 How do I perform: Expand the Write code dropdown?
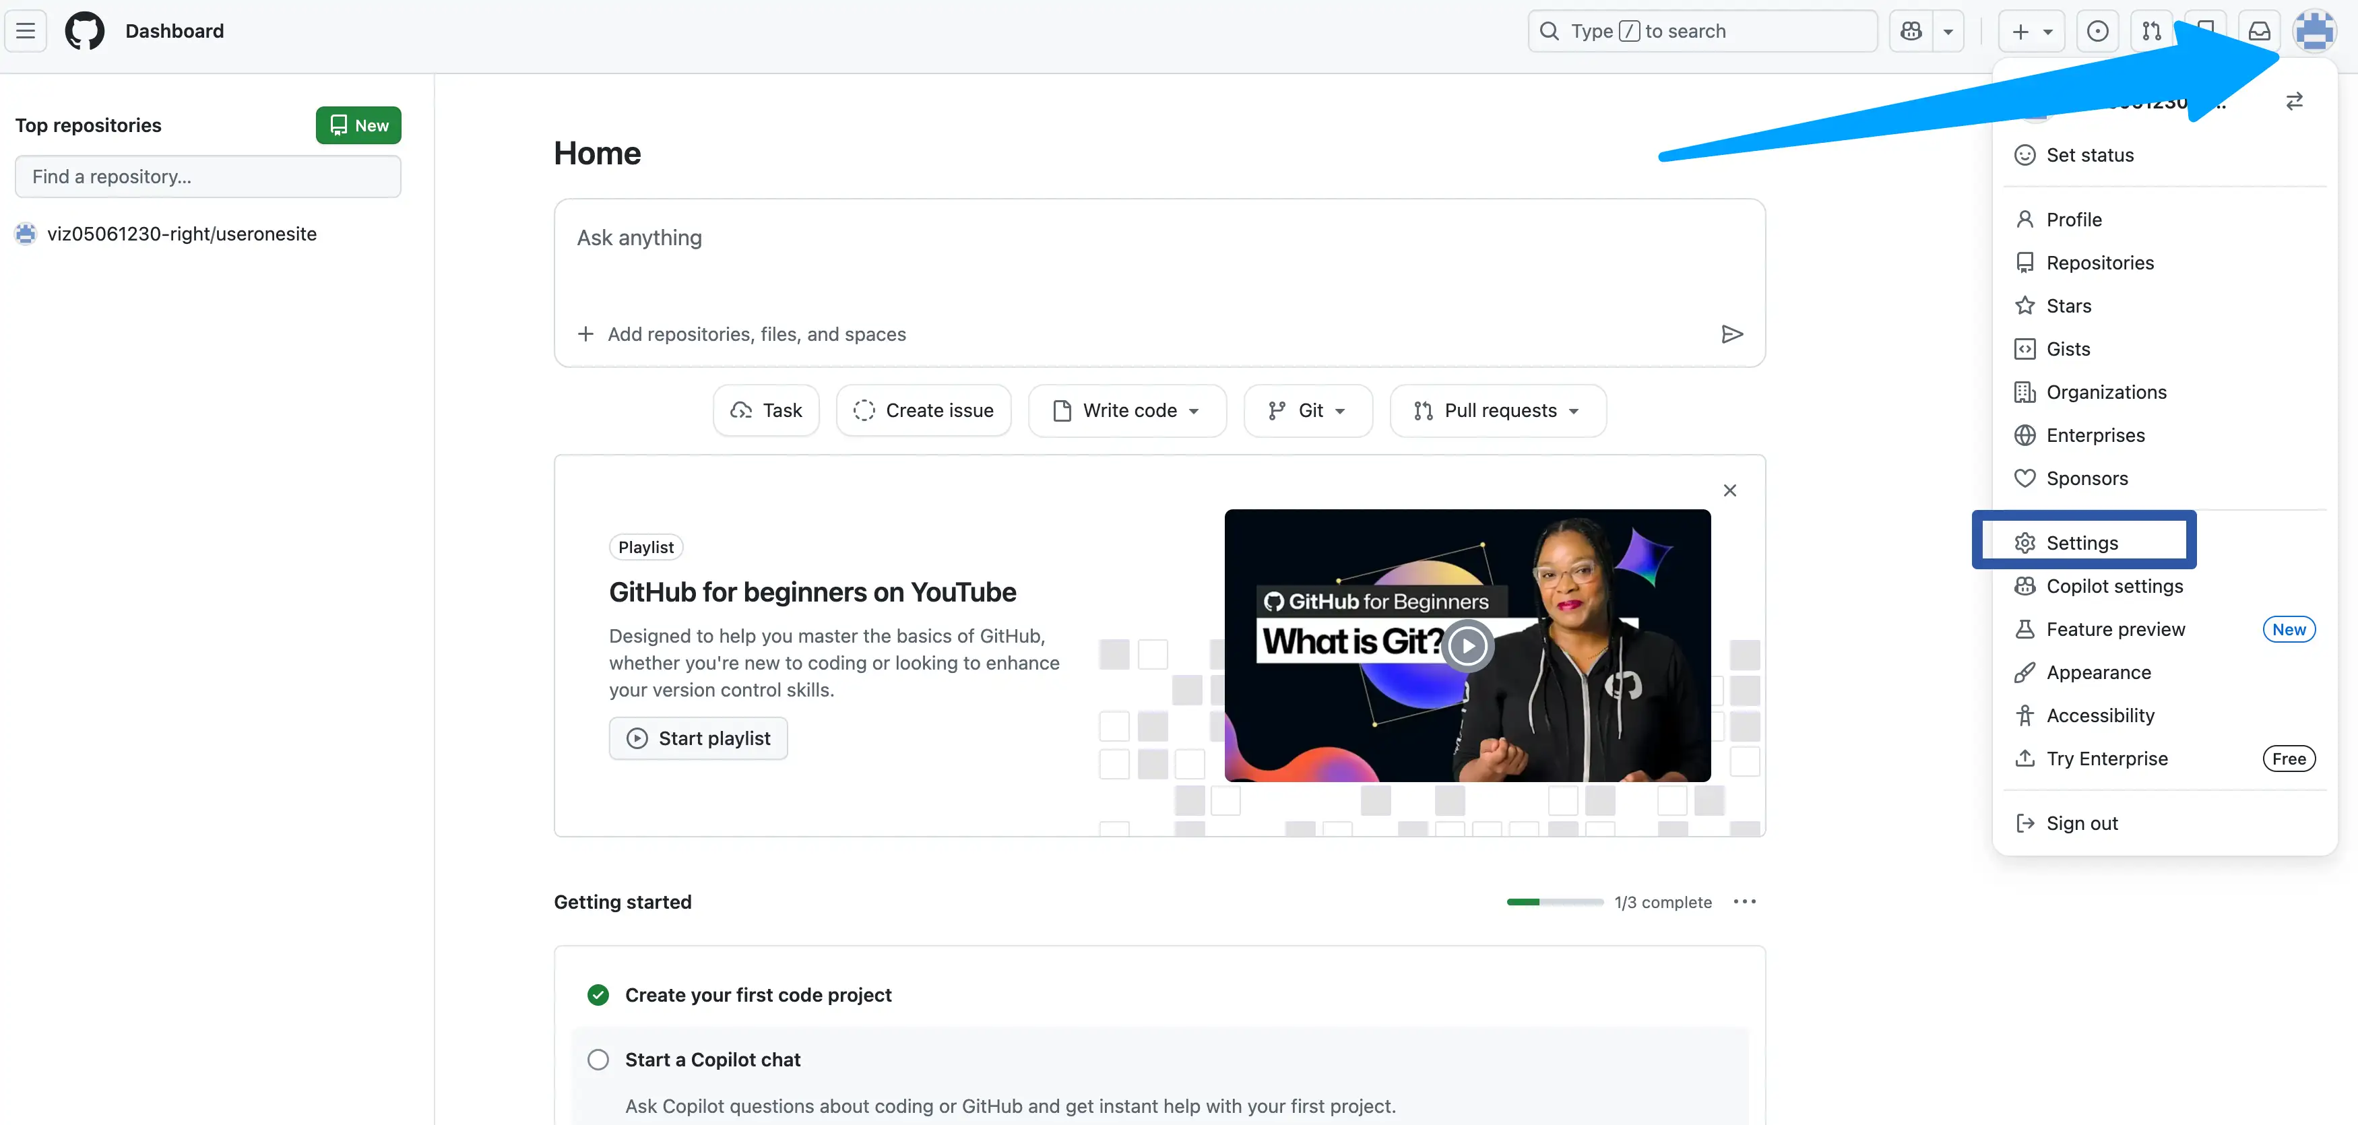coord(1127,411)
